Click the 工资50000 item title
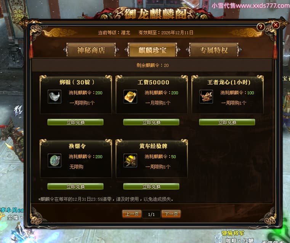 [x=153, y=82]
